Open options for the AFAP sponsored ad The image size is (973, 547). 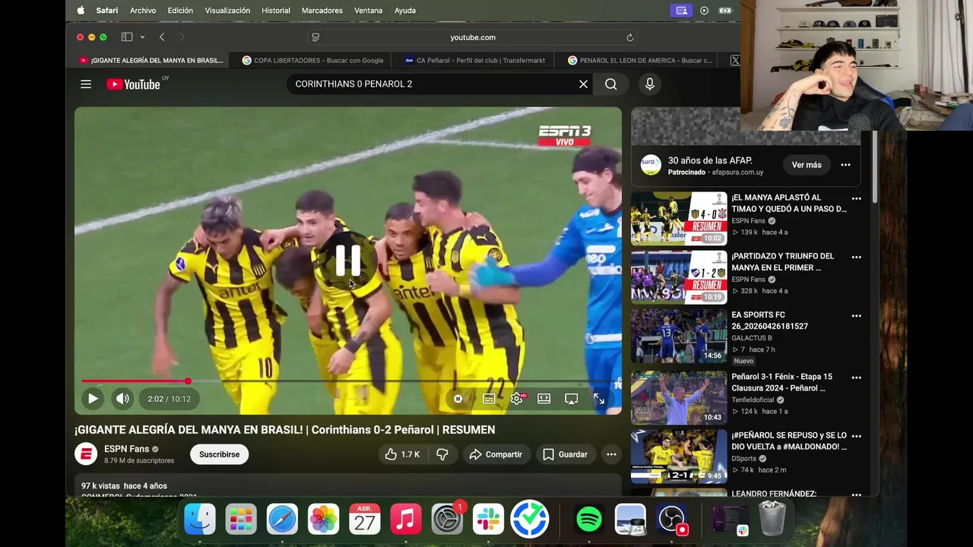tap(845, 165)
